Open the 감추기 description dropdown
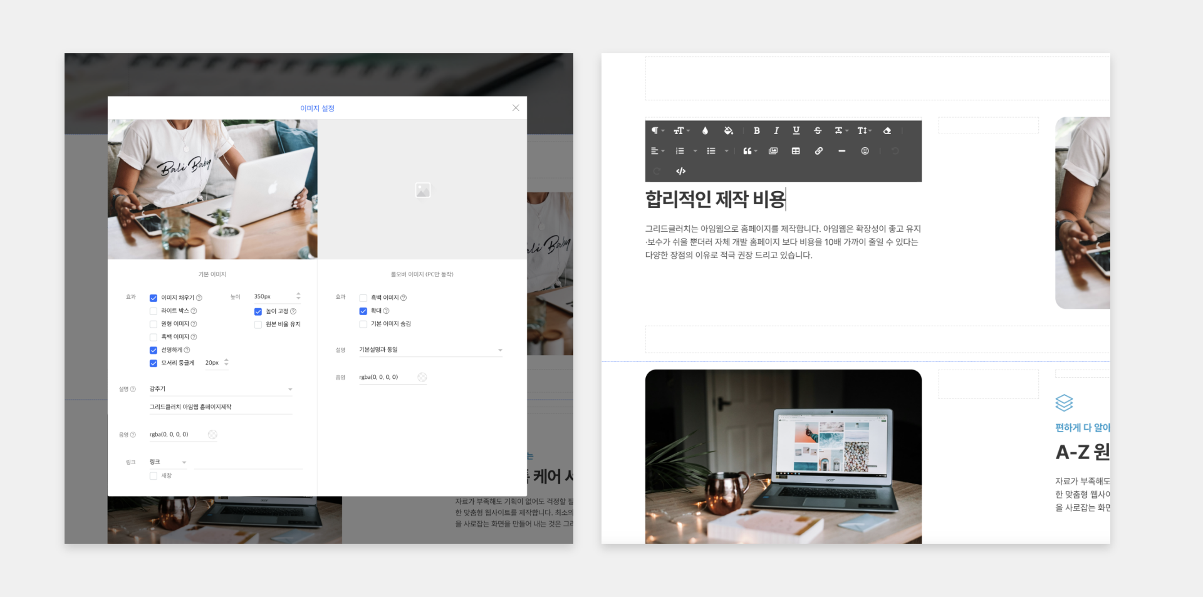The height and width of the screenshot is (597, 1203). [221, 389]
